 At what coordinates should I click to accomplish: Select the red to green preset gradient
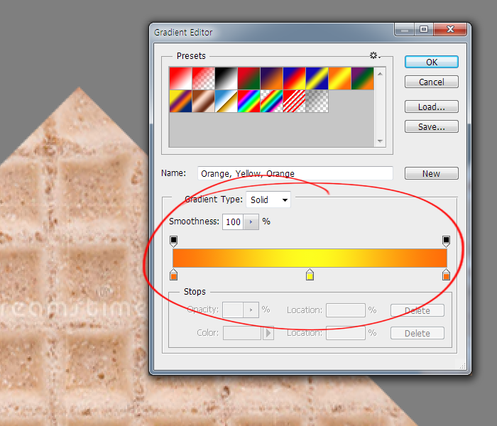coord(248,78)
